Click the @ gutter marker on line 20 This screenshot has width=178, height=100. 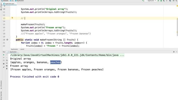coord(7,40)
